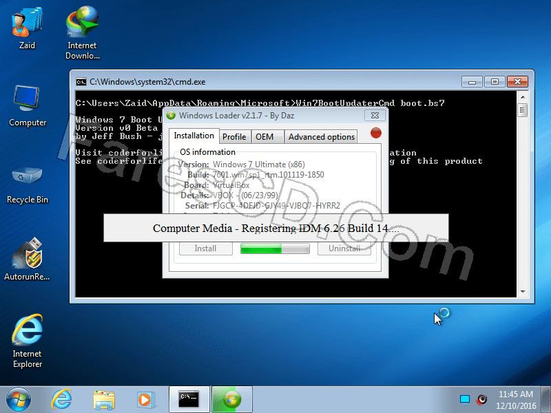The image size is (551, 413).
Task: Click the cmd window scrollbar up arrow
Action: click(x=523, y=97)
